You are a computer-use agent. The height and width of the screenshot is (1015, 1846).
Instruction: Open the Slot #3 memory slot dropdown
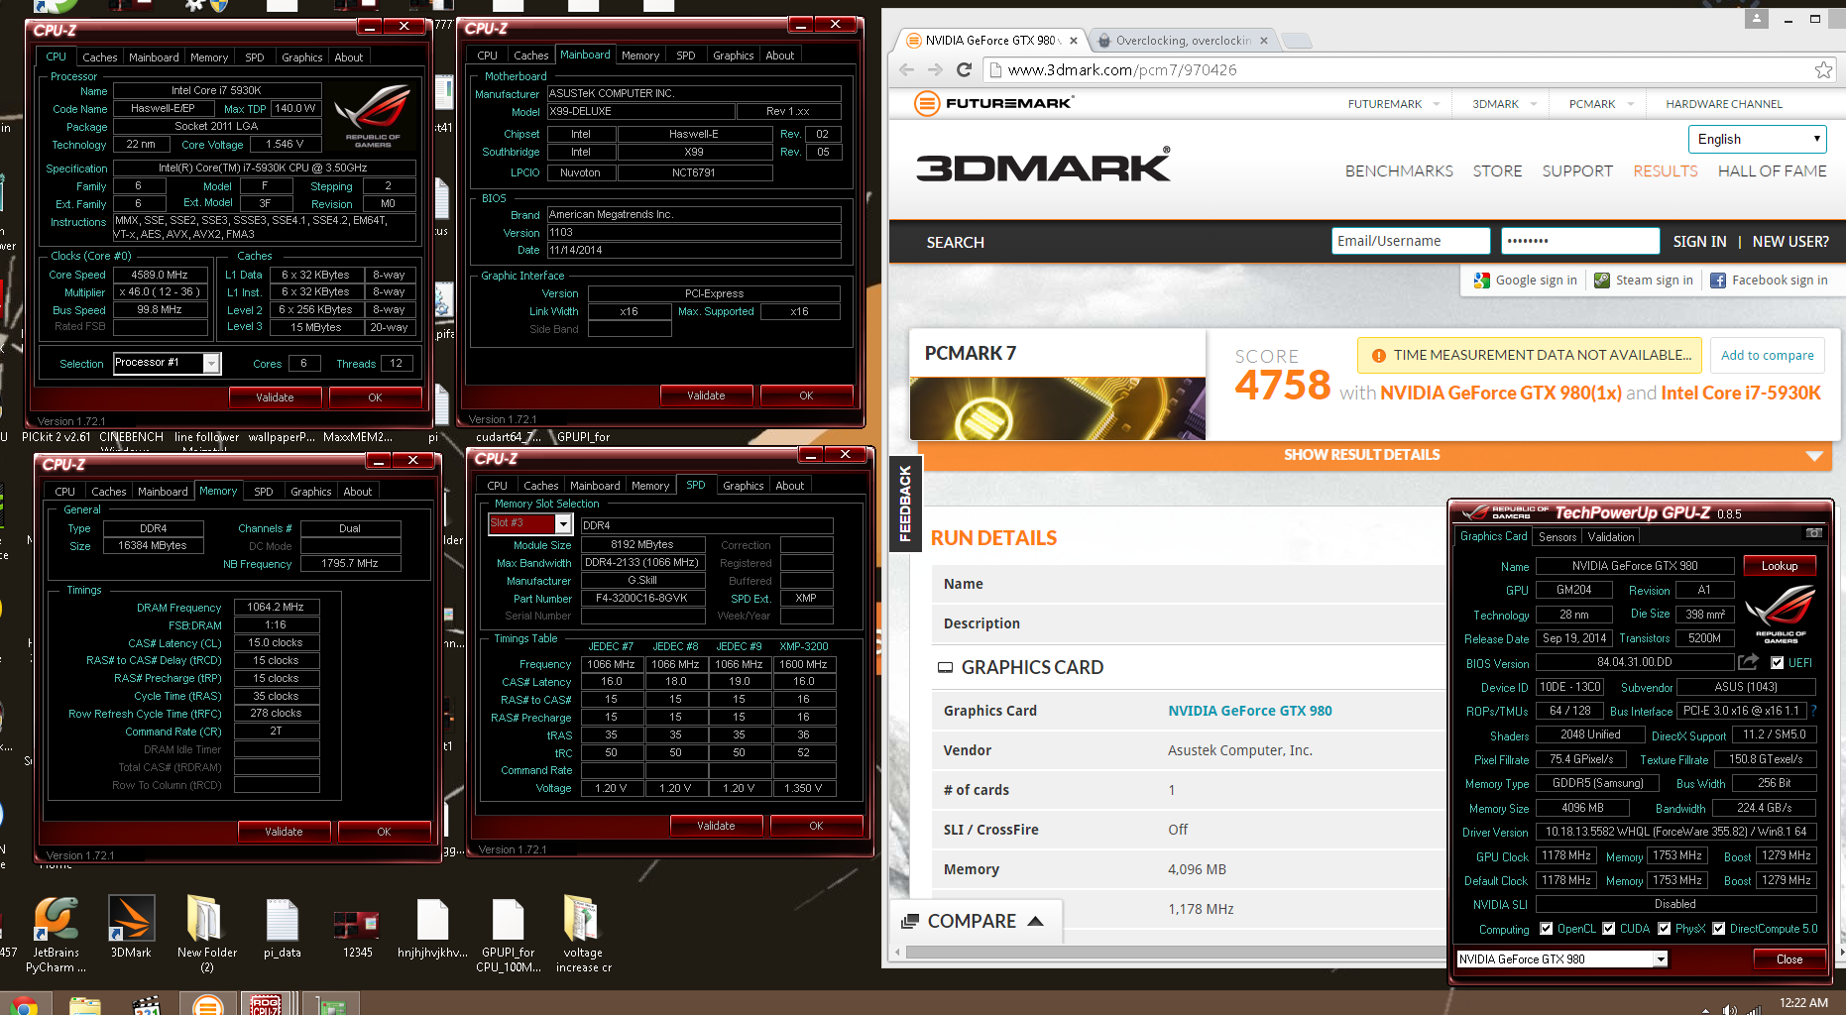pos(530,523)
